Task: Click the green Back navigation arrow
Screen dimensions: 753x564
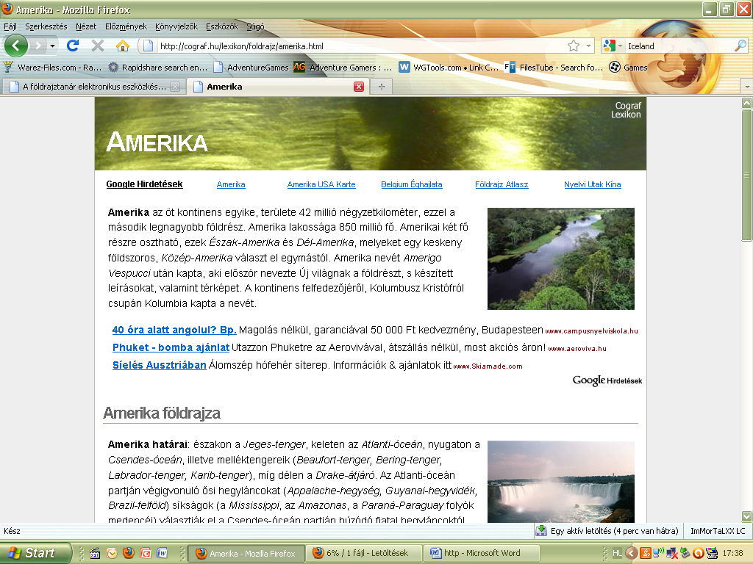Action: coord(16,46)
